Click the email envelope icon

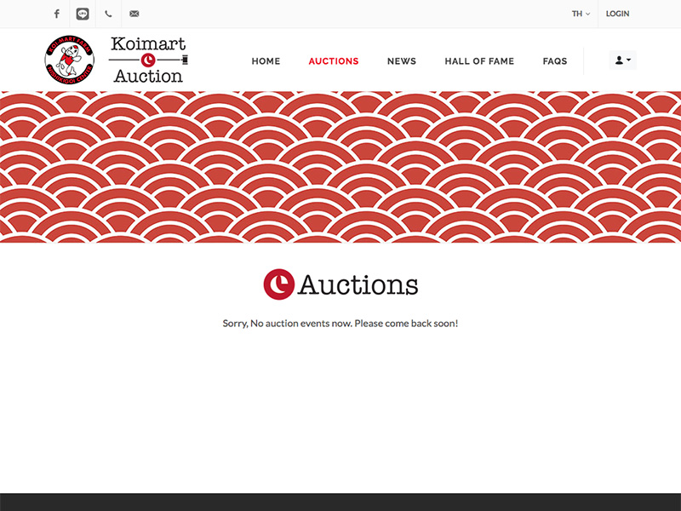(x=134, y=14)
